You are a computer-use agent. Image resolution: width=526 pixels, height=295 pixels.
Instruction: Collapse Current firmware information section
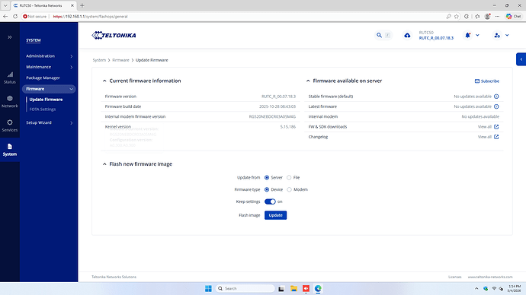click(104, 81)
